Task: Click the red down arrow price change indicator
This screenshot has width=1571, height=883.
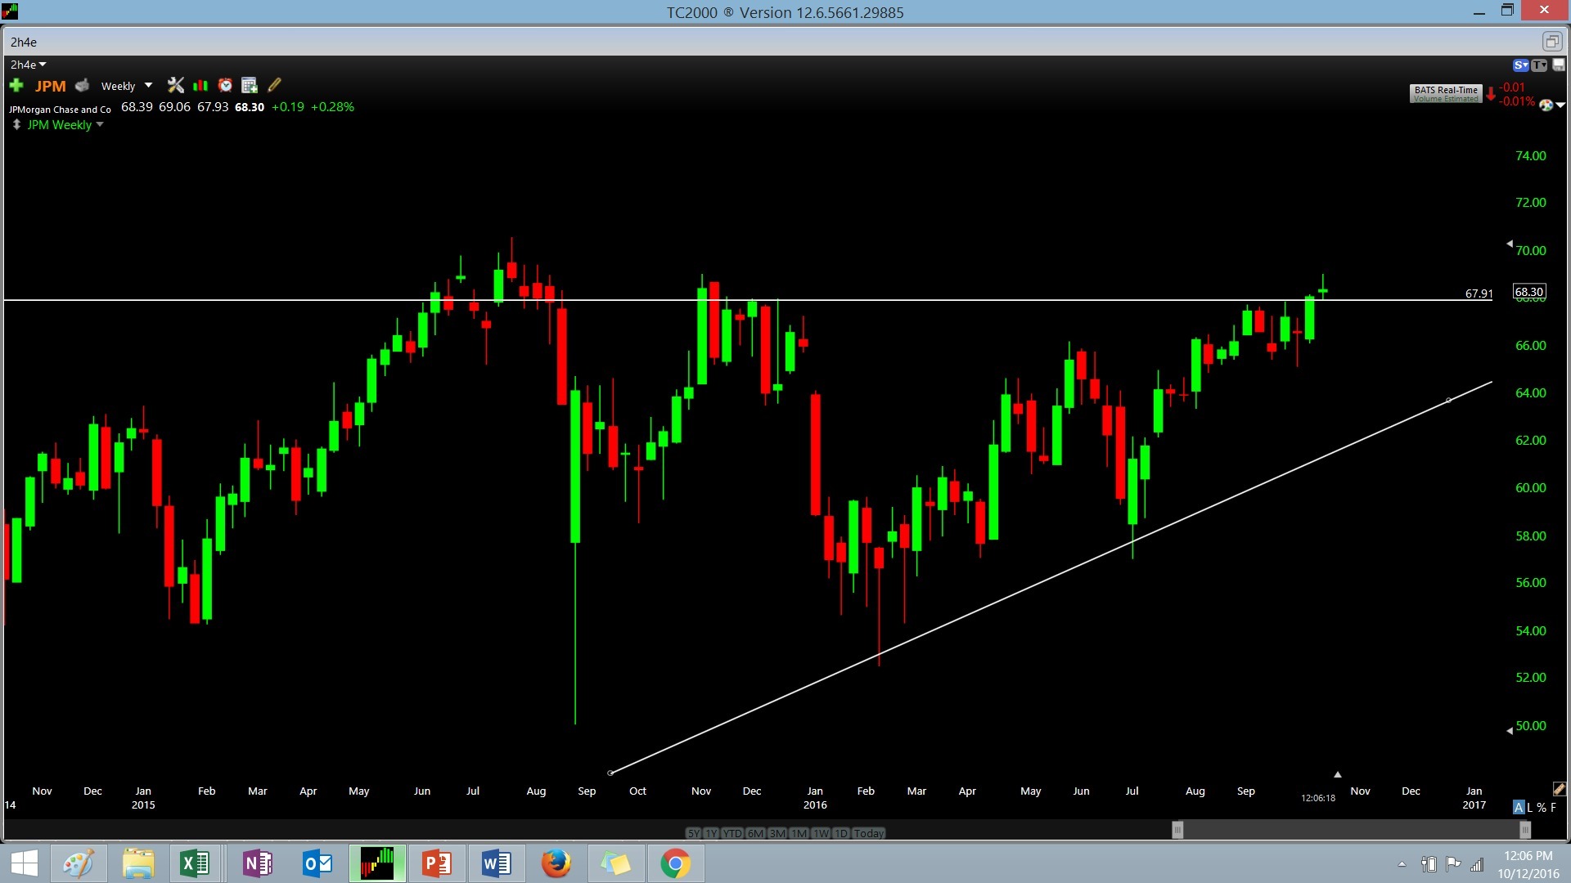Action: pos(1491,94)
